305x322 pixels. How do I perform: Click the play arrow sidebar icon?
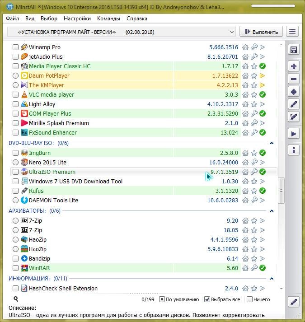coord(294,134)
